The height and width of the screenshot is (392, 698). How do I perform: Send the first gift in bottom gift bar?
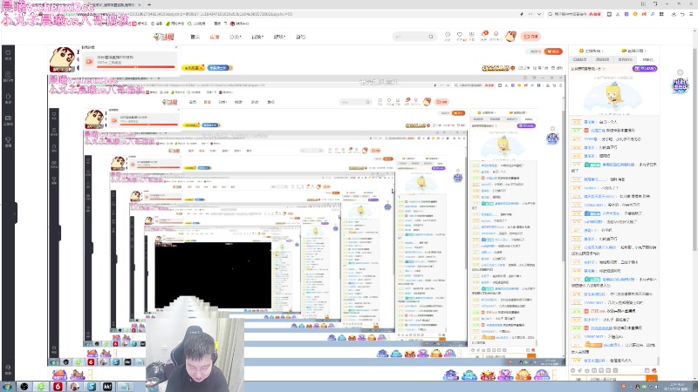(450, 375)
